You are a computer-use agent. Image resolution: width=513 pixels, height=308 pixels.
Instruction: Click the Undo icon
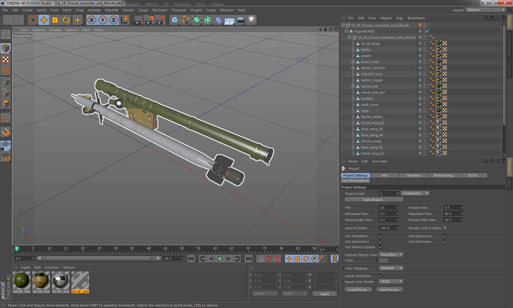click(x=8, y=20)
